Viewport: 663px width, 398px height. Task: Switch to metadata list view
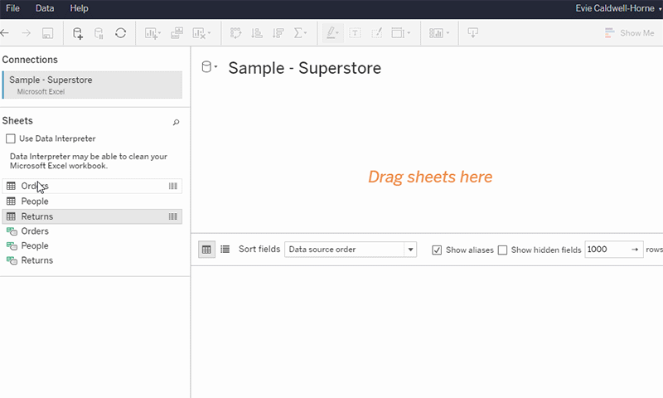225,250
